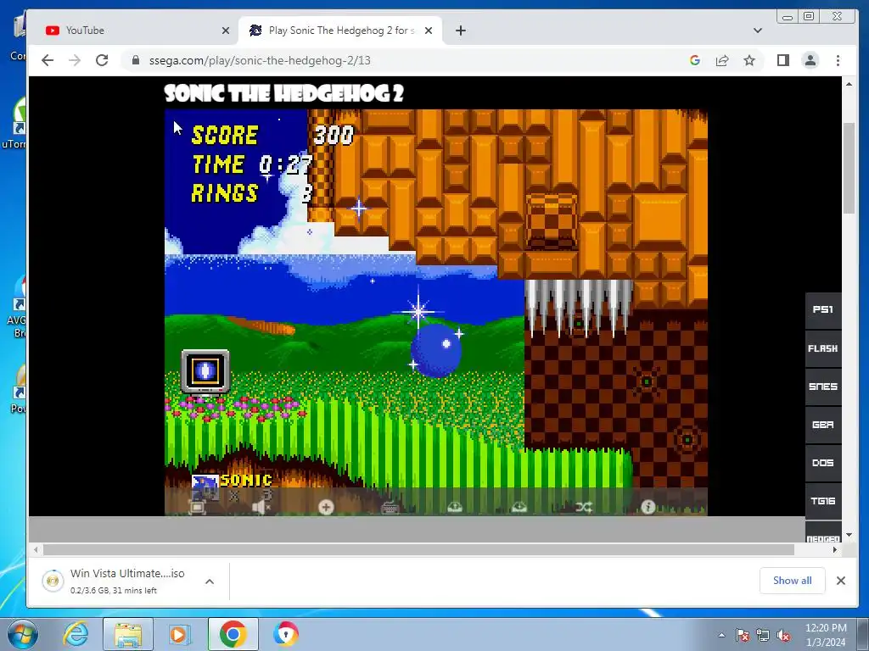The height and width of the screenshot is (651, 869).
Task: Click the Show desktop strip
Action: pyautogui.click(x=863, y=634)
